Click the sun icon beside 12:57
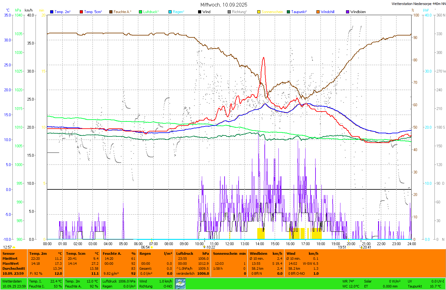 point(14,247)
